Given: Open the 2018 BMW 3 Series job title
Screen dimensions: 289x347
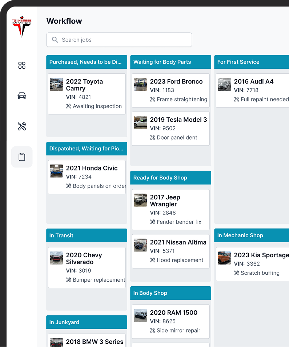Looking at the screenshot, I should pyautogui.click(x=95, y=342).
